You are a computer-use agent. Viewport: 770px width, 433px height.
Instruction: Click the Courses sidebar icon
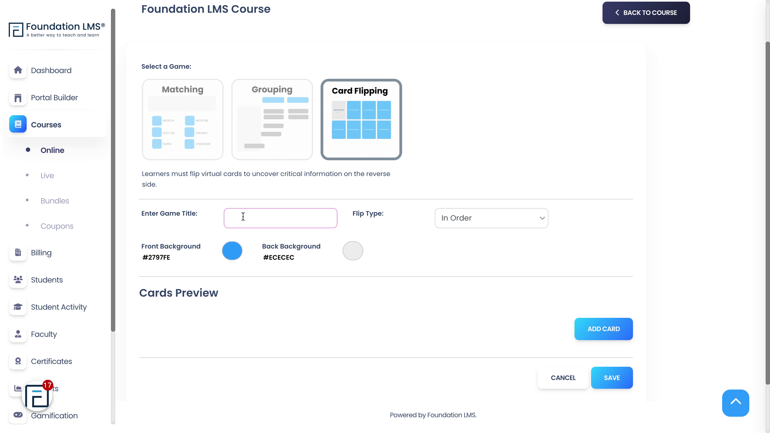pos(18,125)
